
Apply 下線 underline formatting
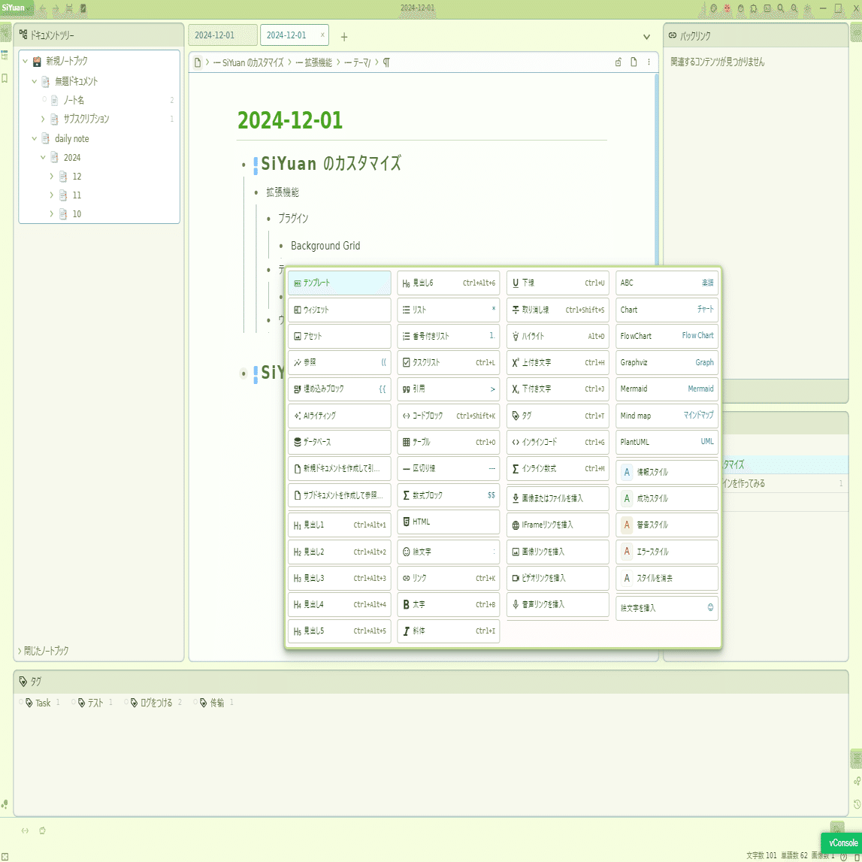tap(558, 283)
